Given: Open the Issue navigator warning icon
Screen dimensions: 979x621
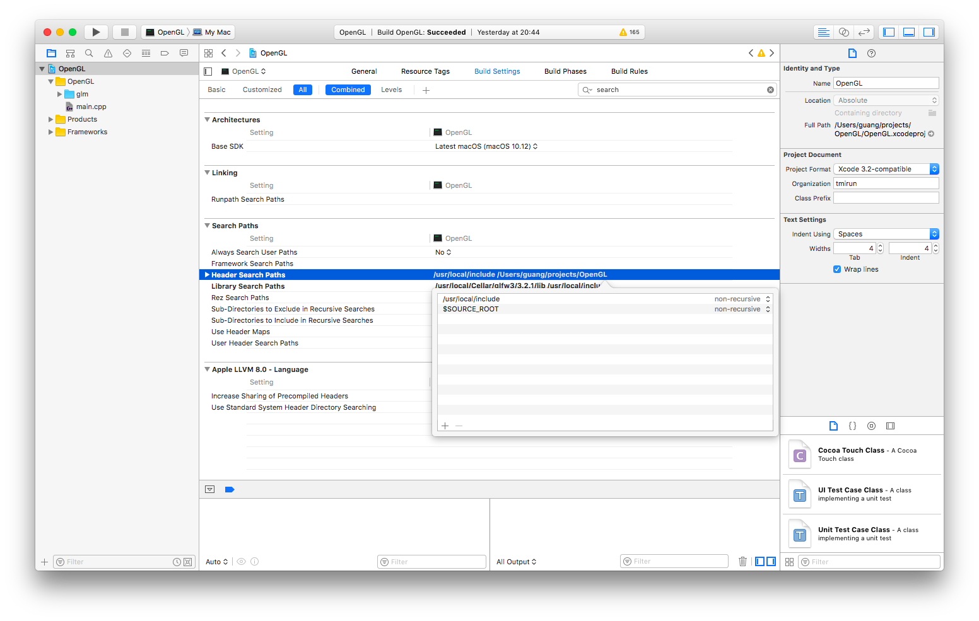Looking at the screenshot, I should point(108,54).
